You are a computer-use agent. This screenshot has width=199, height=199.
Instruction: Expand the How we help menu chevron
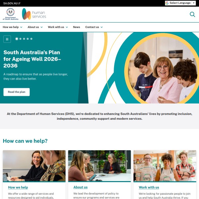tap(21, 27)
